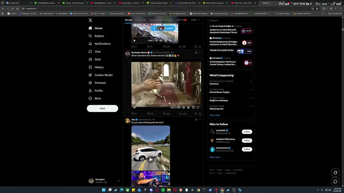
Task: Open Notifications from the sidebar
Action: pyautogui.click(x=99, y=44)
